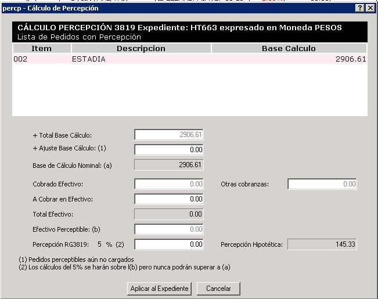The image size is (378, 299).
Task: Click the help question mark button in title bar
Action: (359, 8)
